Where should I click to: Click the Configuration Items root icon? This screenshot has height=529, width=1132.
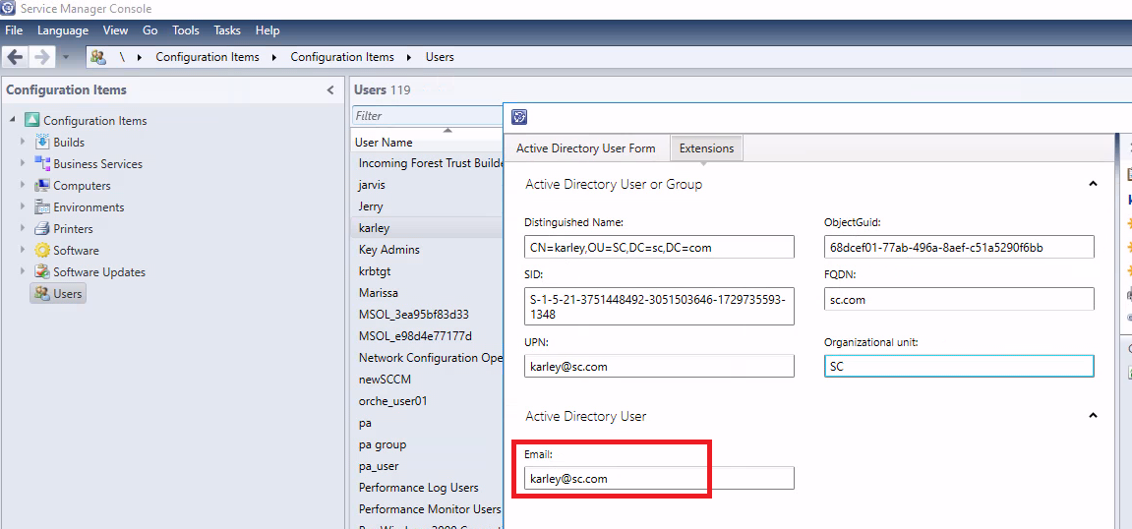(31, 121)
